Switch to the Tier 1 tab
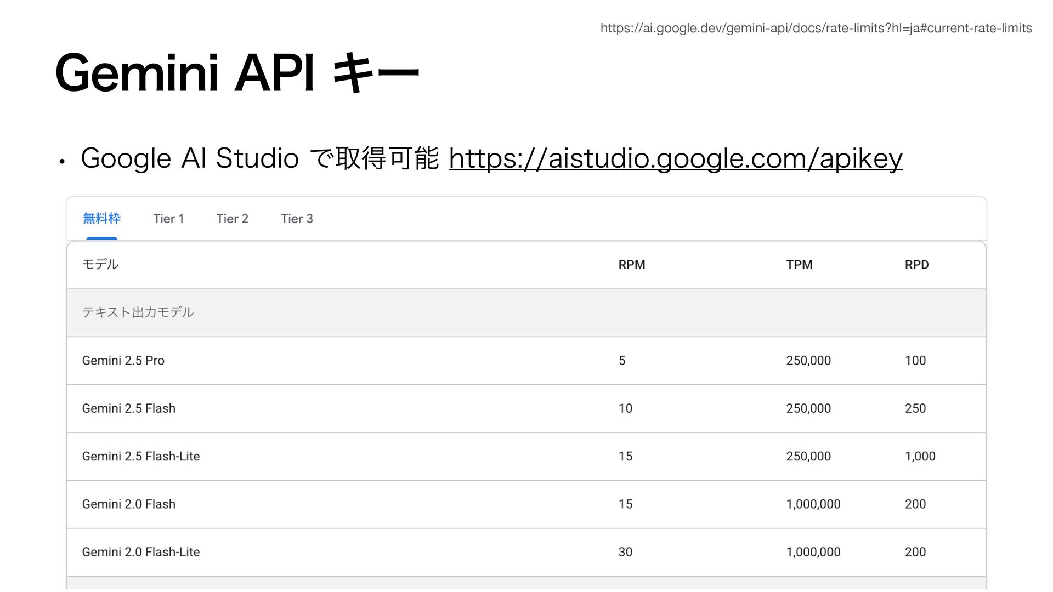The height and width of the screenshot is (592, 1053). click(168, 219)
